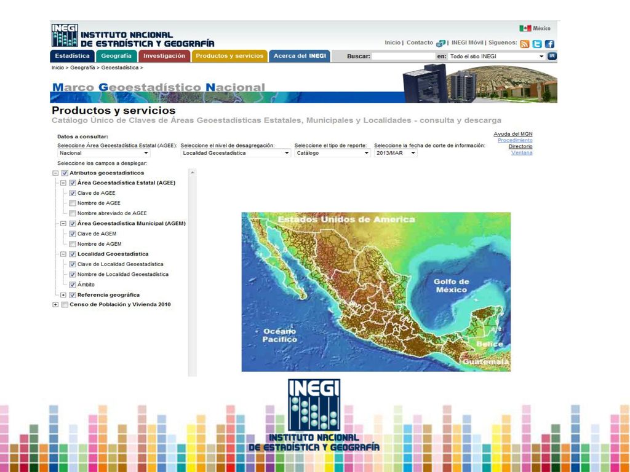Click the Geoestadística breadcrumb link
The height and width of the screenshot is (472, 630).
point(120,68)
